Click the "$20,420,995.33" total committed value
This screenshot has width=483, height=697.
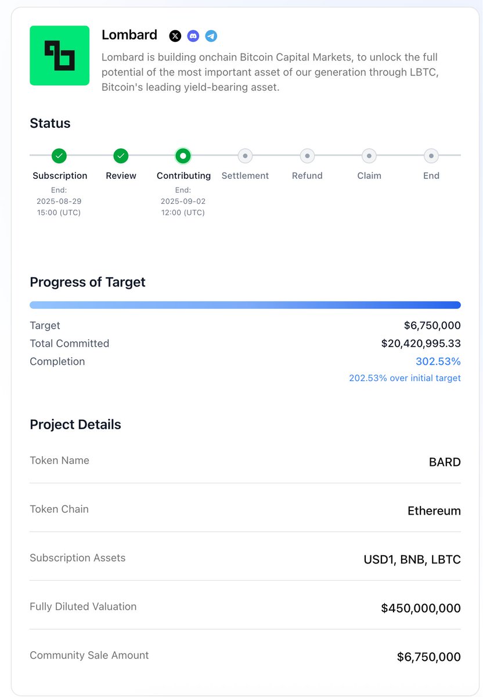click(x=421, y=343)
